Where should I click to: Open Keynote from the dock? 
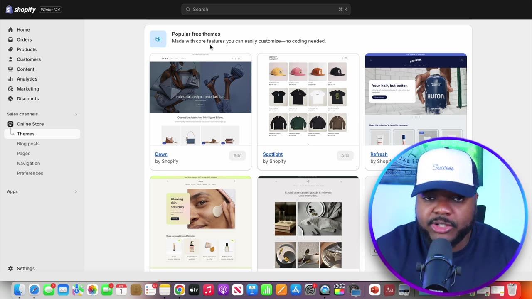point(252,289)
